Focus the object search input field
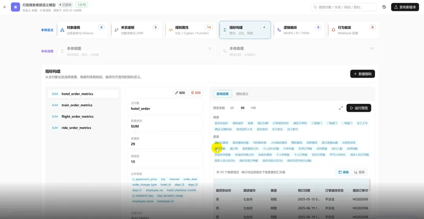Screen dimensions: 424x219 [x=344, y=7]
